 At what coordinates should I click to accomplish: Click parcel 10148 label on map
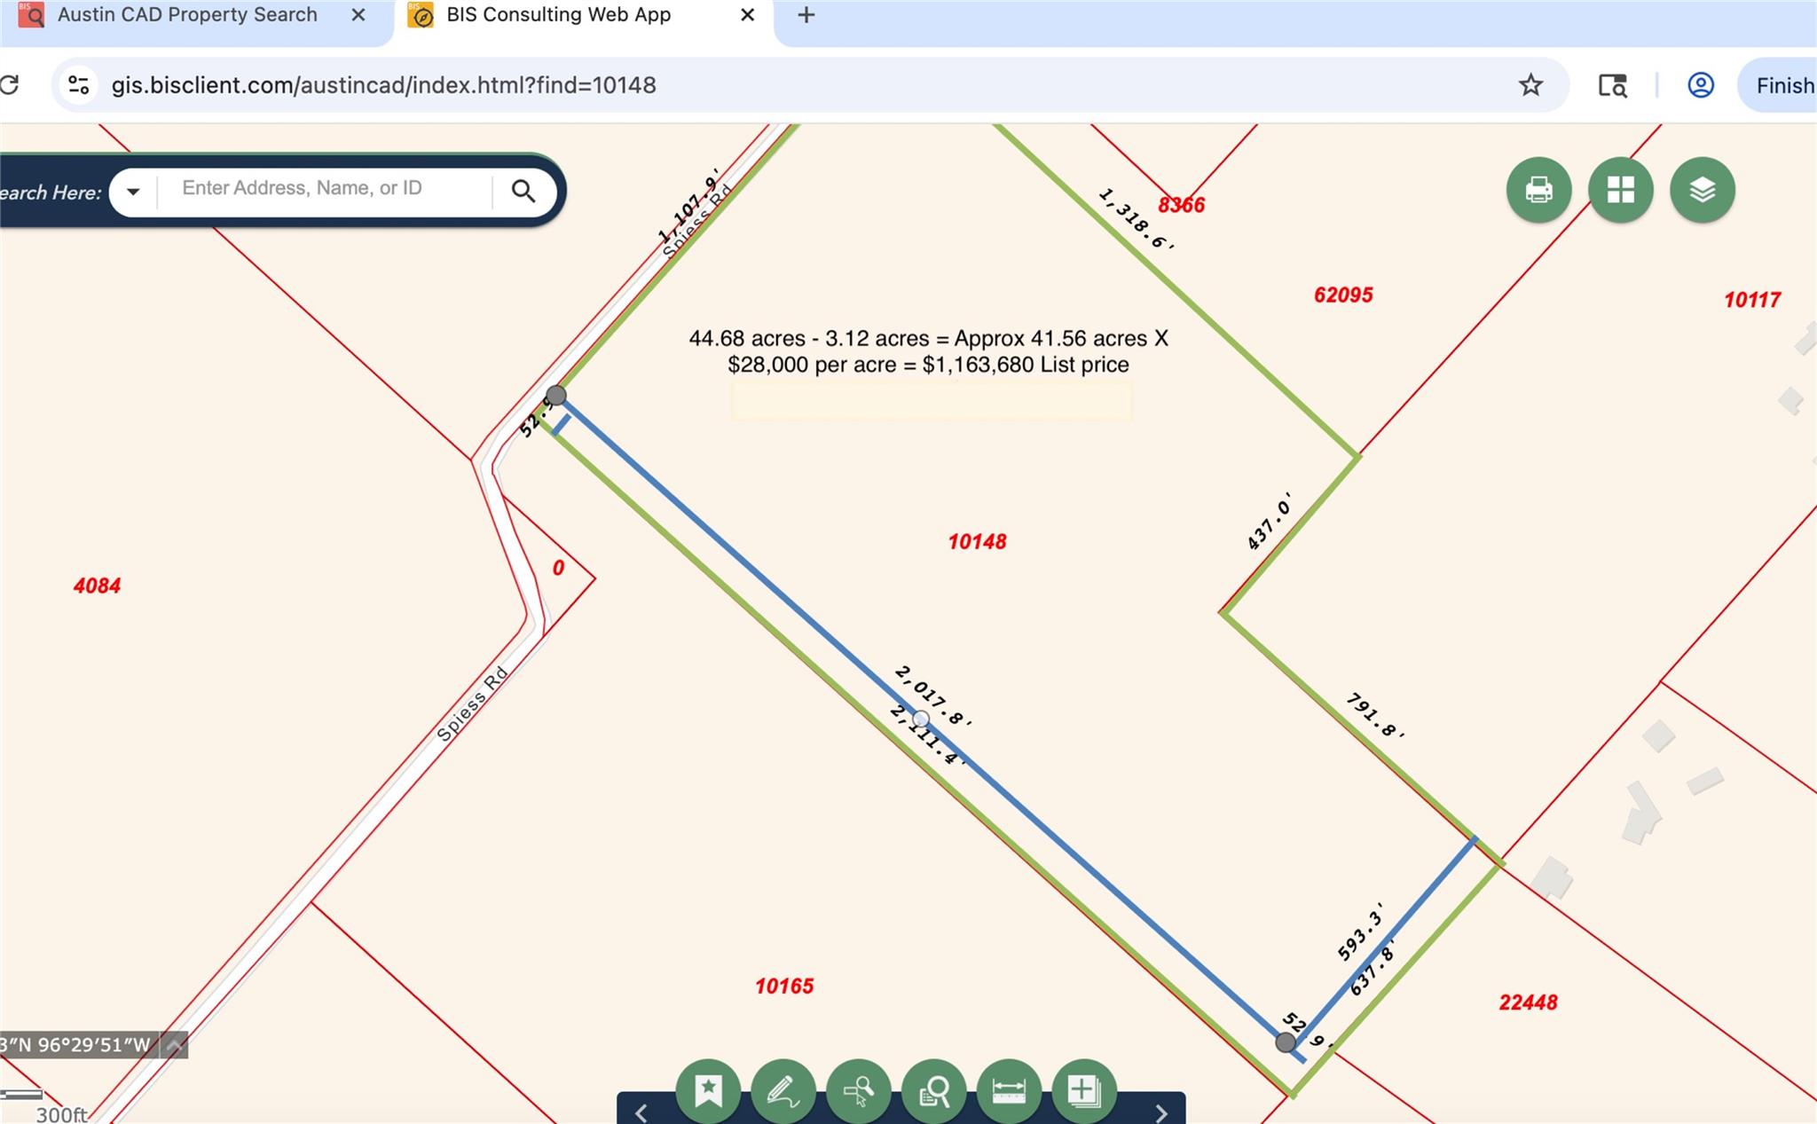(977, 542)
